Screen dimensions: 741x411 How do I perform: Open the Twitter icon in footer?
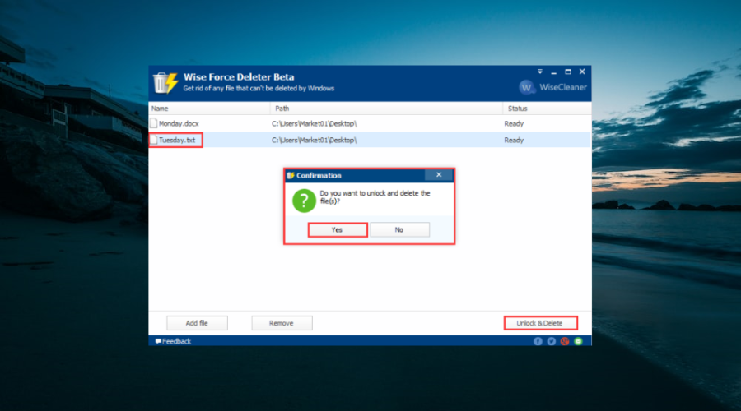tap(551, 341)
